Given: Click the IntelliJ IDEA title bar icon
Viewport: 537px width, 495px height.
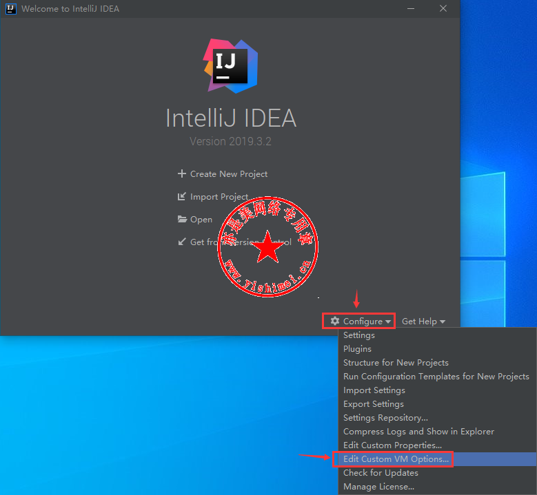Looking at the screenshot, I should (11, 8).
